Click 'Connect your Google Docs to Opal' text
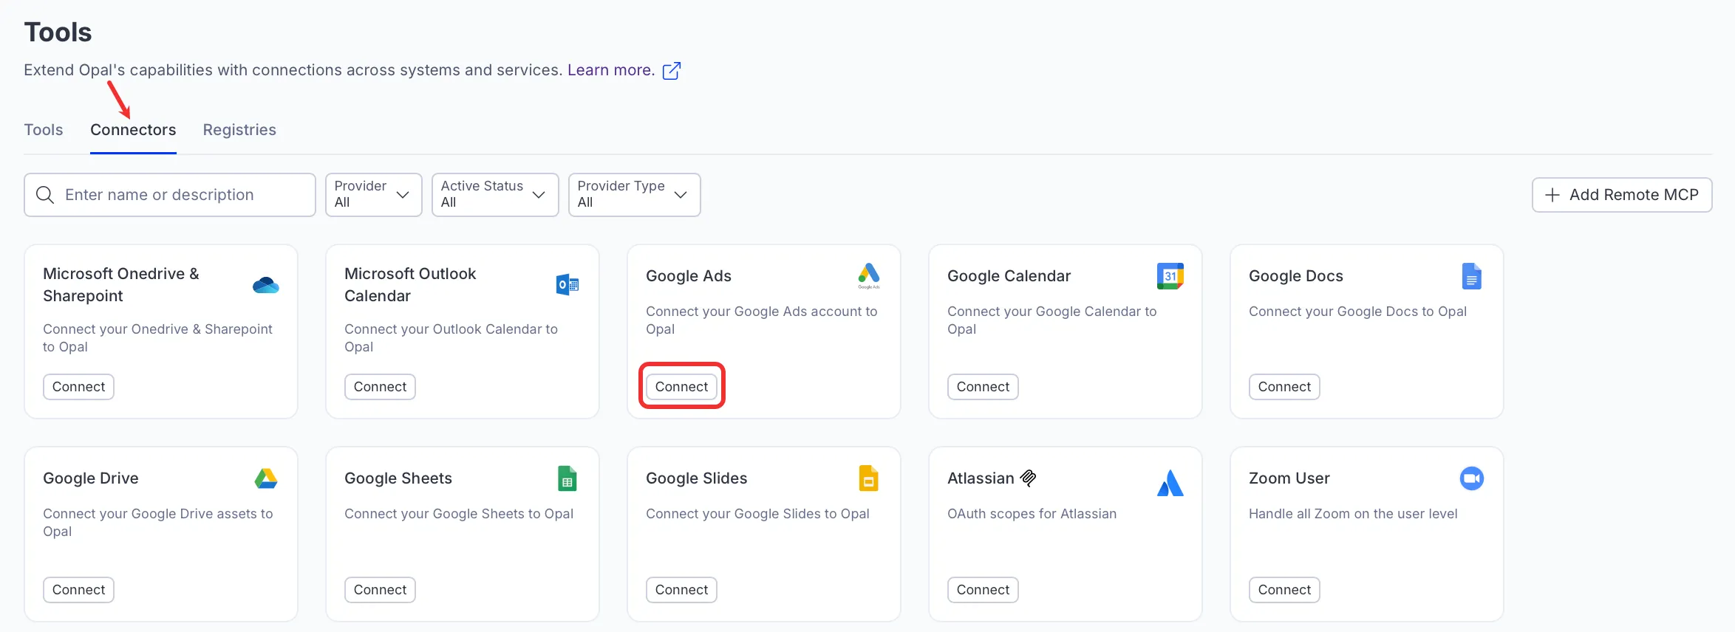The width and height of the screenshot is (1735, 632). click(1357, 312)
